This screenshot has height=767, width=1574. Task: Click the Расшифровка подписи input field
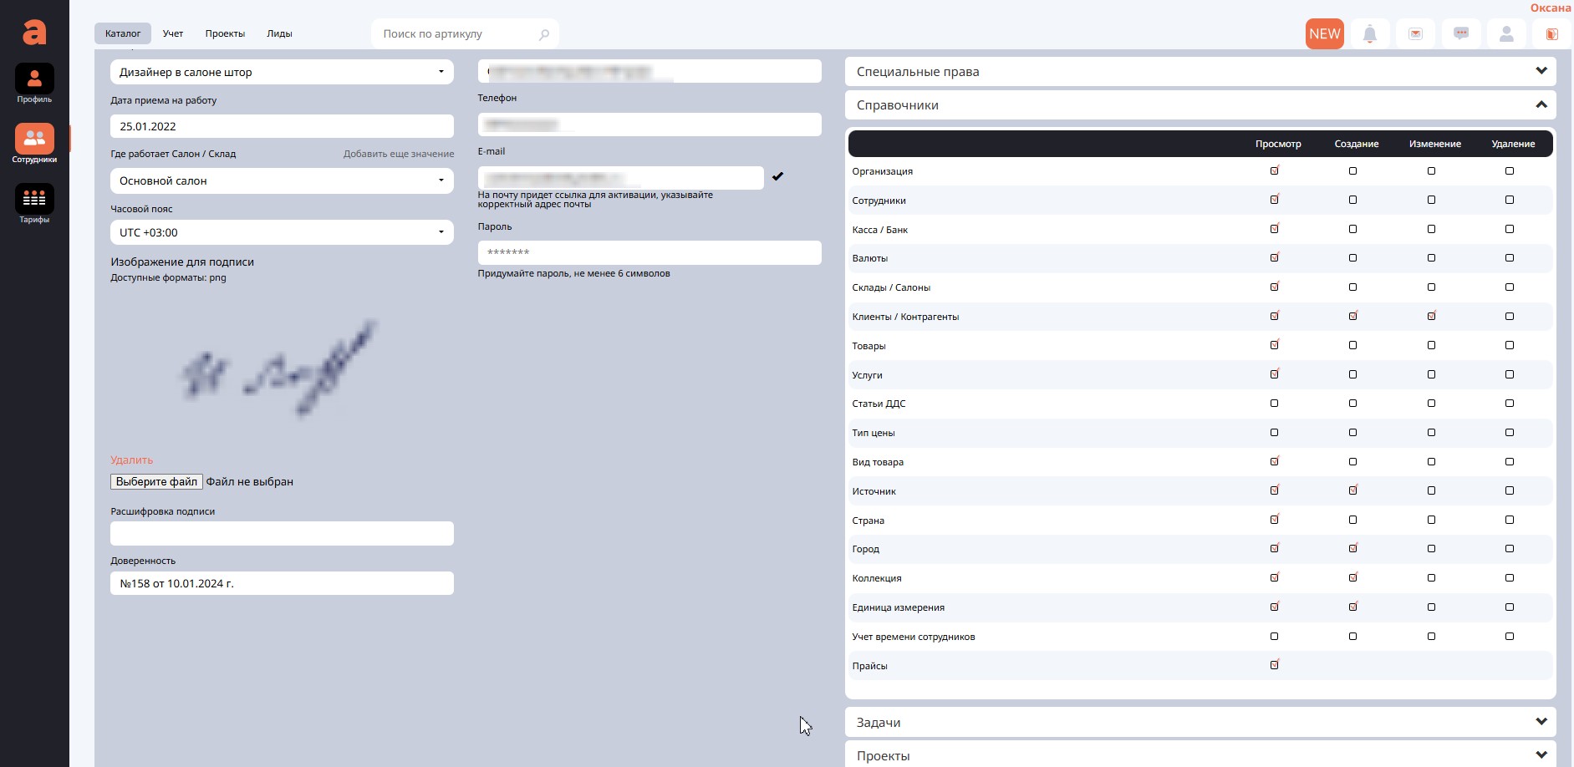tap(282, 534)
